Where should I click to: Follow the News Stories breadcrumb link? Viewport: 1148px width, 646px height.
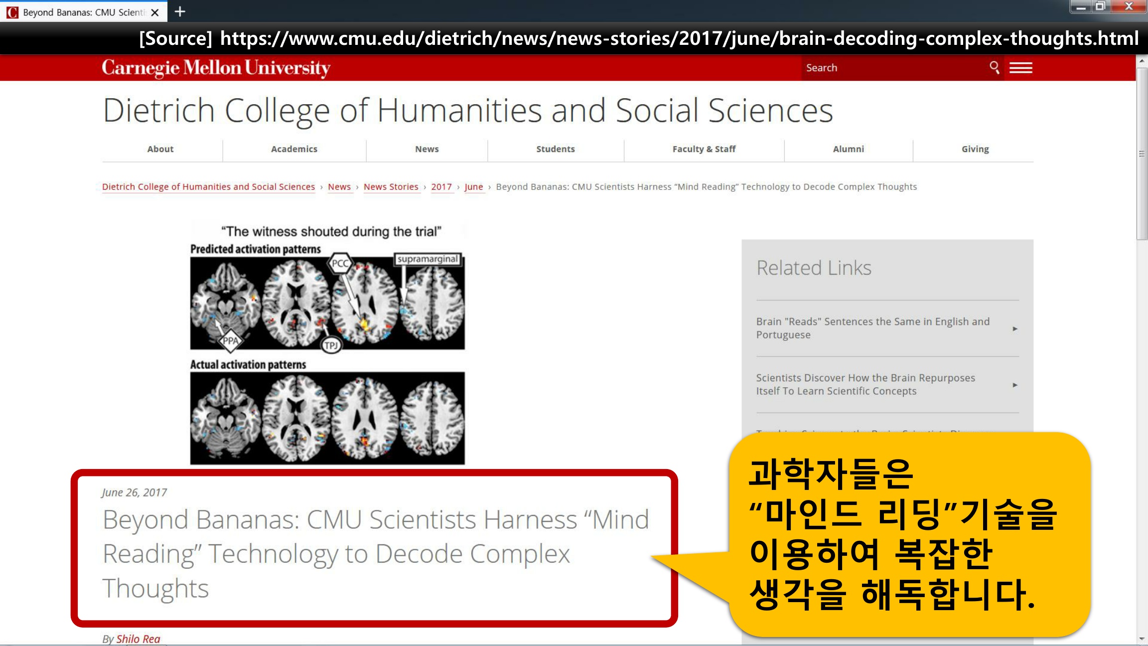[x=391, y=186]
